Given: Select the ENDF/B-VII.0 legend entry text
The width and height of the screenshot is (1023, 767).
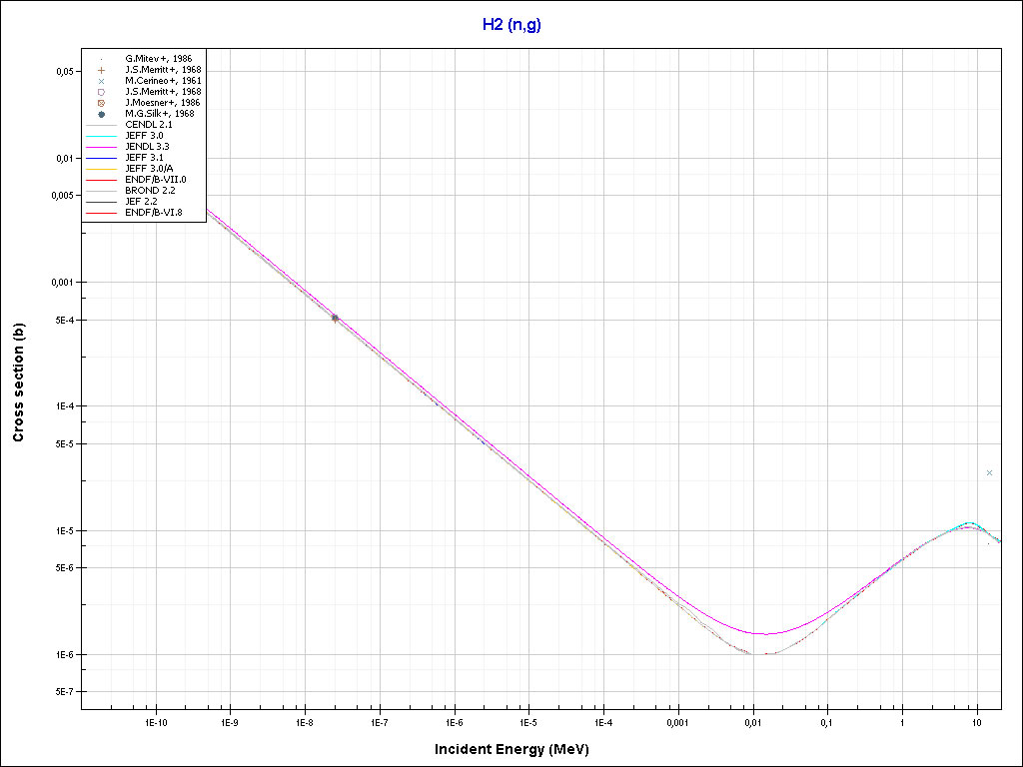Looking at the screenshot, I should (155, 180).
